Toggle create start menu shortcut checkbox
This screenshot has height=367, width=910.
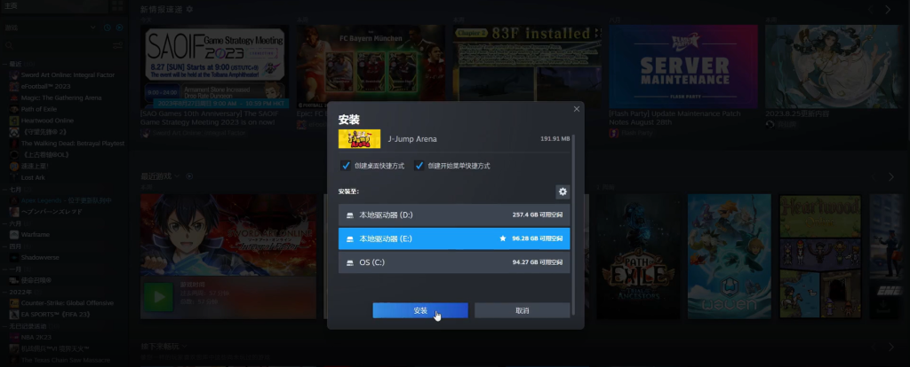(419, 166)
